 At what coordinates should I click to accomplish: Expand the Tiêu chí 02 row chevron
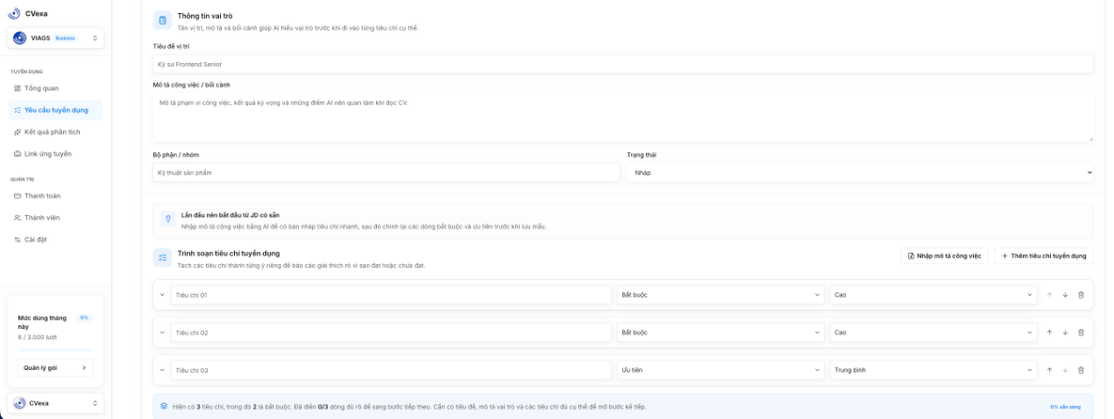162,332
